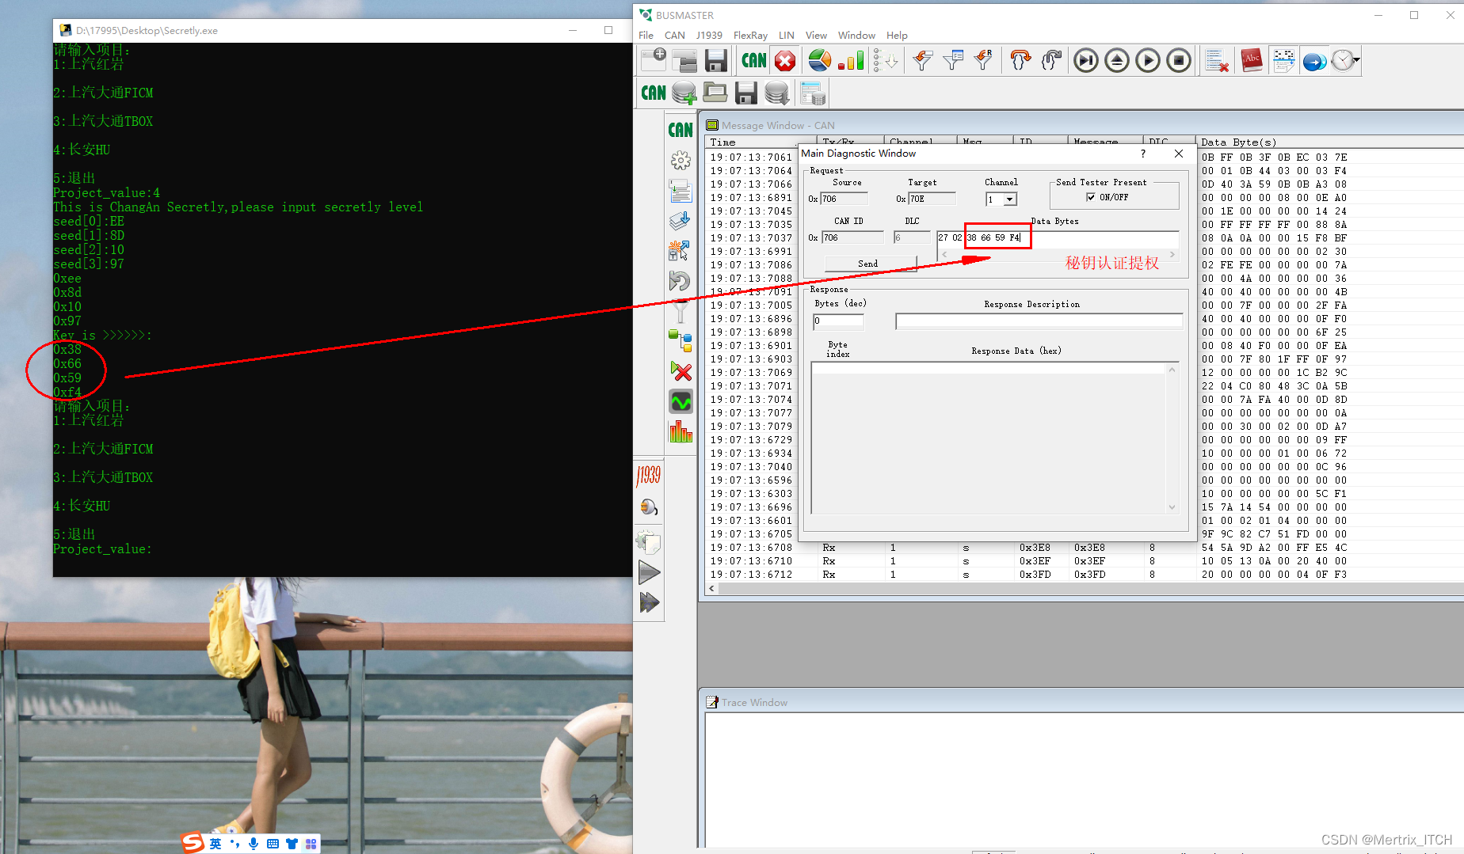Toggle Send Tester Present ON/OFF checkbox
Screen dimensions: 1464x854
pyautogui.click(x=1091, y=197)
